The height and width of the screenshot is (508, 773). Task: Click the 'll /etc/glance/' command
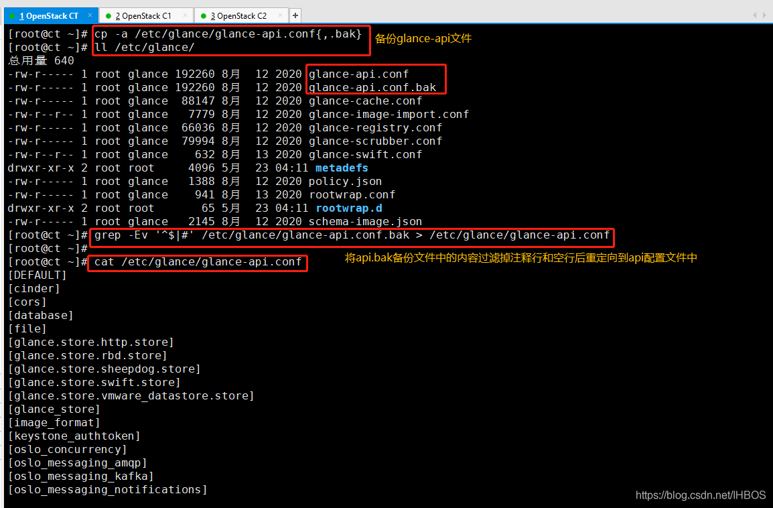coord(145,48)
